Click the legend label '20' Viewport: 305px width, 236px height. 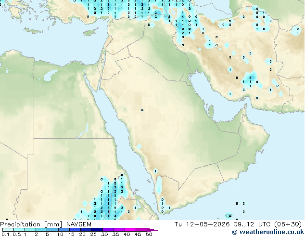click(x=82, y=234)
